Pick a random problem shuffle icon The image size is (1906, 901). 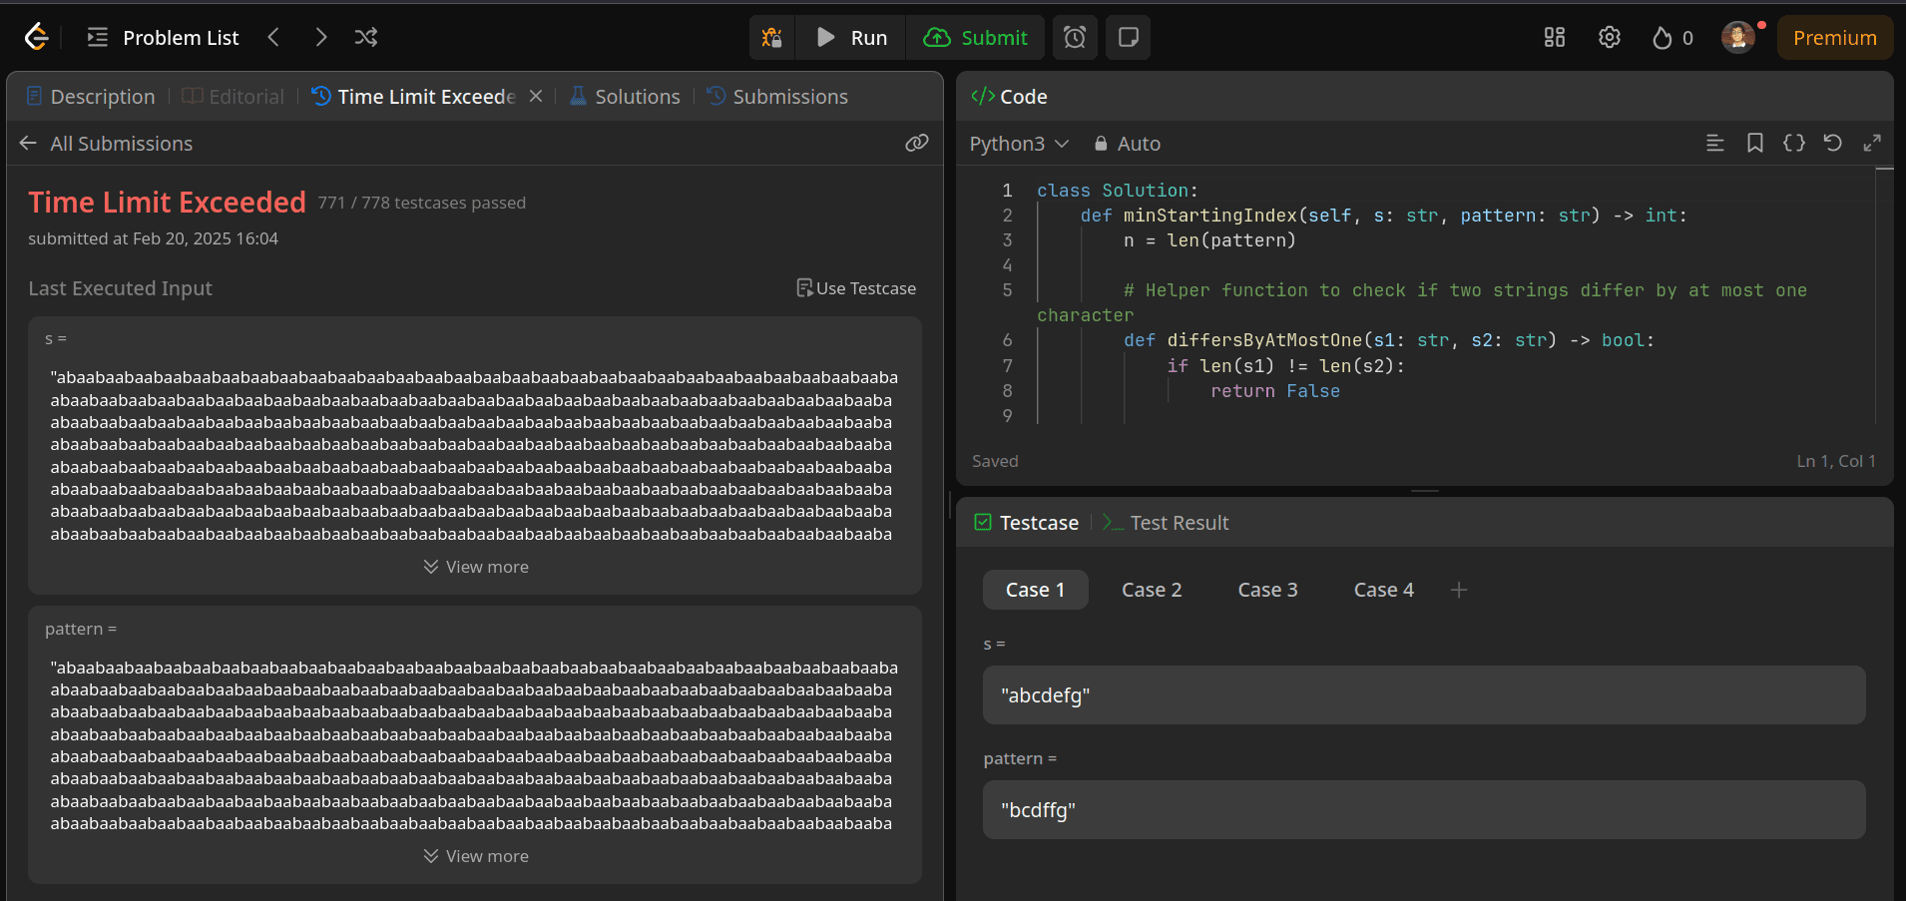(366, 37)
